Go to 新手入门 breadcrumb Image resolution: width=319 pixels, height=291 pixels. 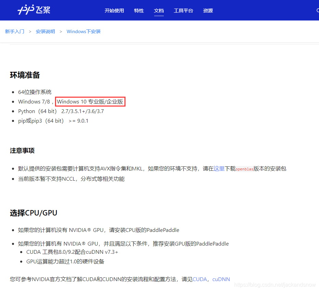[x=15, y=31]
